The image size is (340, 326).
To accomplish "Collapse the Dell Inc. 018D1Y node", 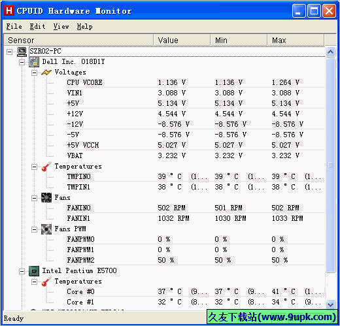I will click(22, 62).
